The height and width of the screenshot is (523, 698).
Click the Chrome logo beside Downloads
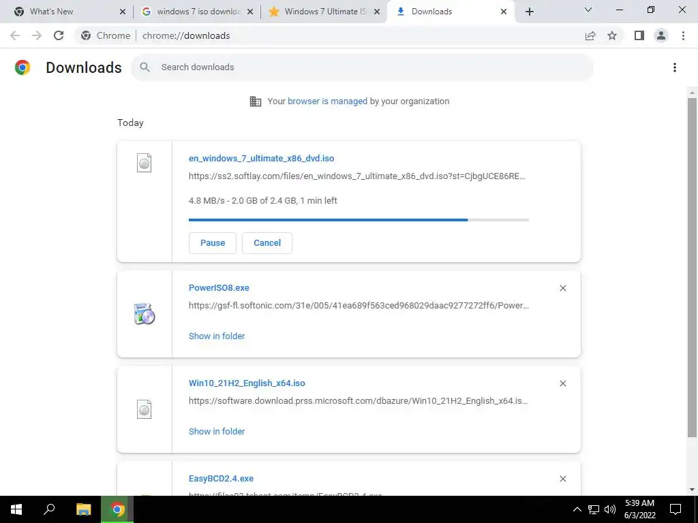pyautogui.click(x=22, y=67)
